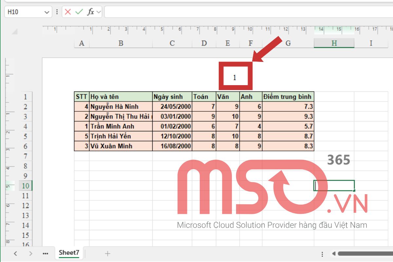
Task: Select column H header
Action: 334,43
